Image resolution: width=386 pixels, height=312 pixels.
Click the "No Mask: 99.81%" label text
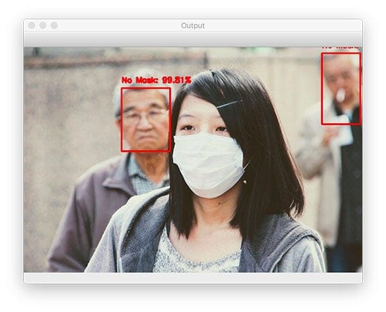coord(156,80)
